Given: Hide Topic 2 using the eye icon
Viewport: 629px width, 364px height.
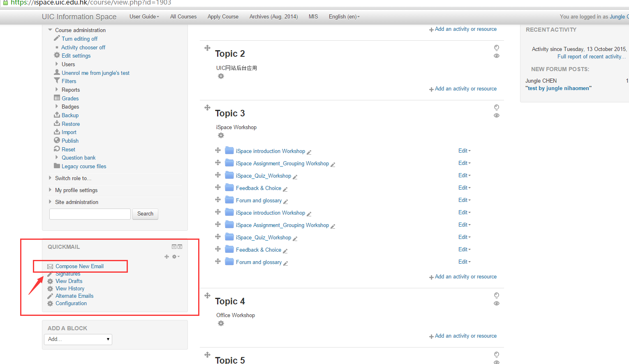Looking at the screenshot, I should (x=497, y=56).
